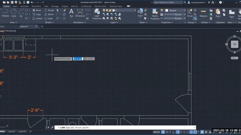Click the Erase tool icon
The image size is (241, 135).
point(64,10)
